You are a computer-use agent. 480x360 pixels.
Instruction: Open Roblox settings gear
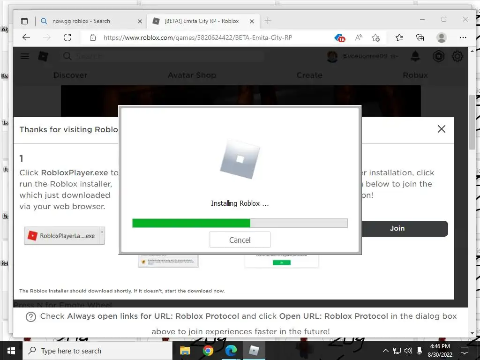(x=457, y=56)
